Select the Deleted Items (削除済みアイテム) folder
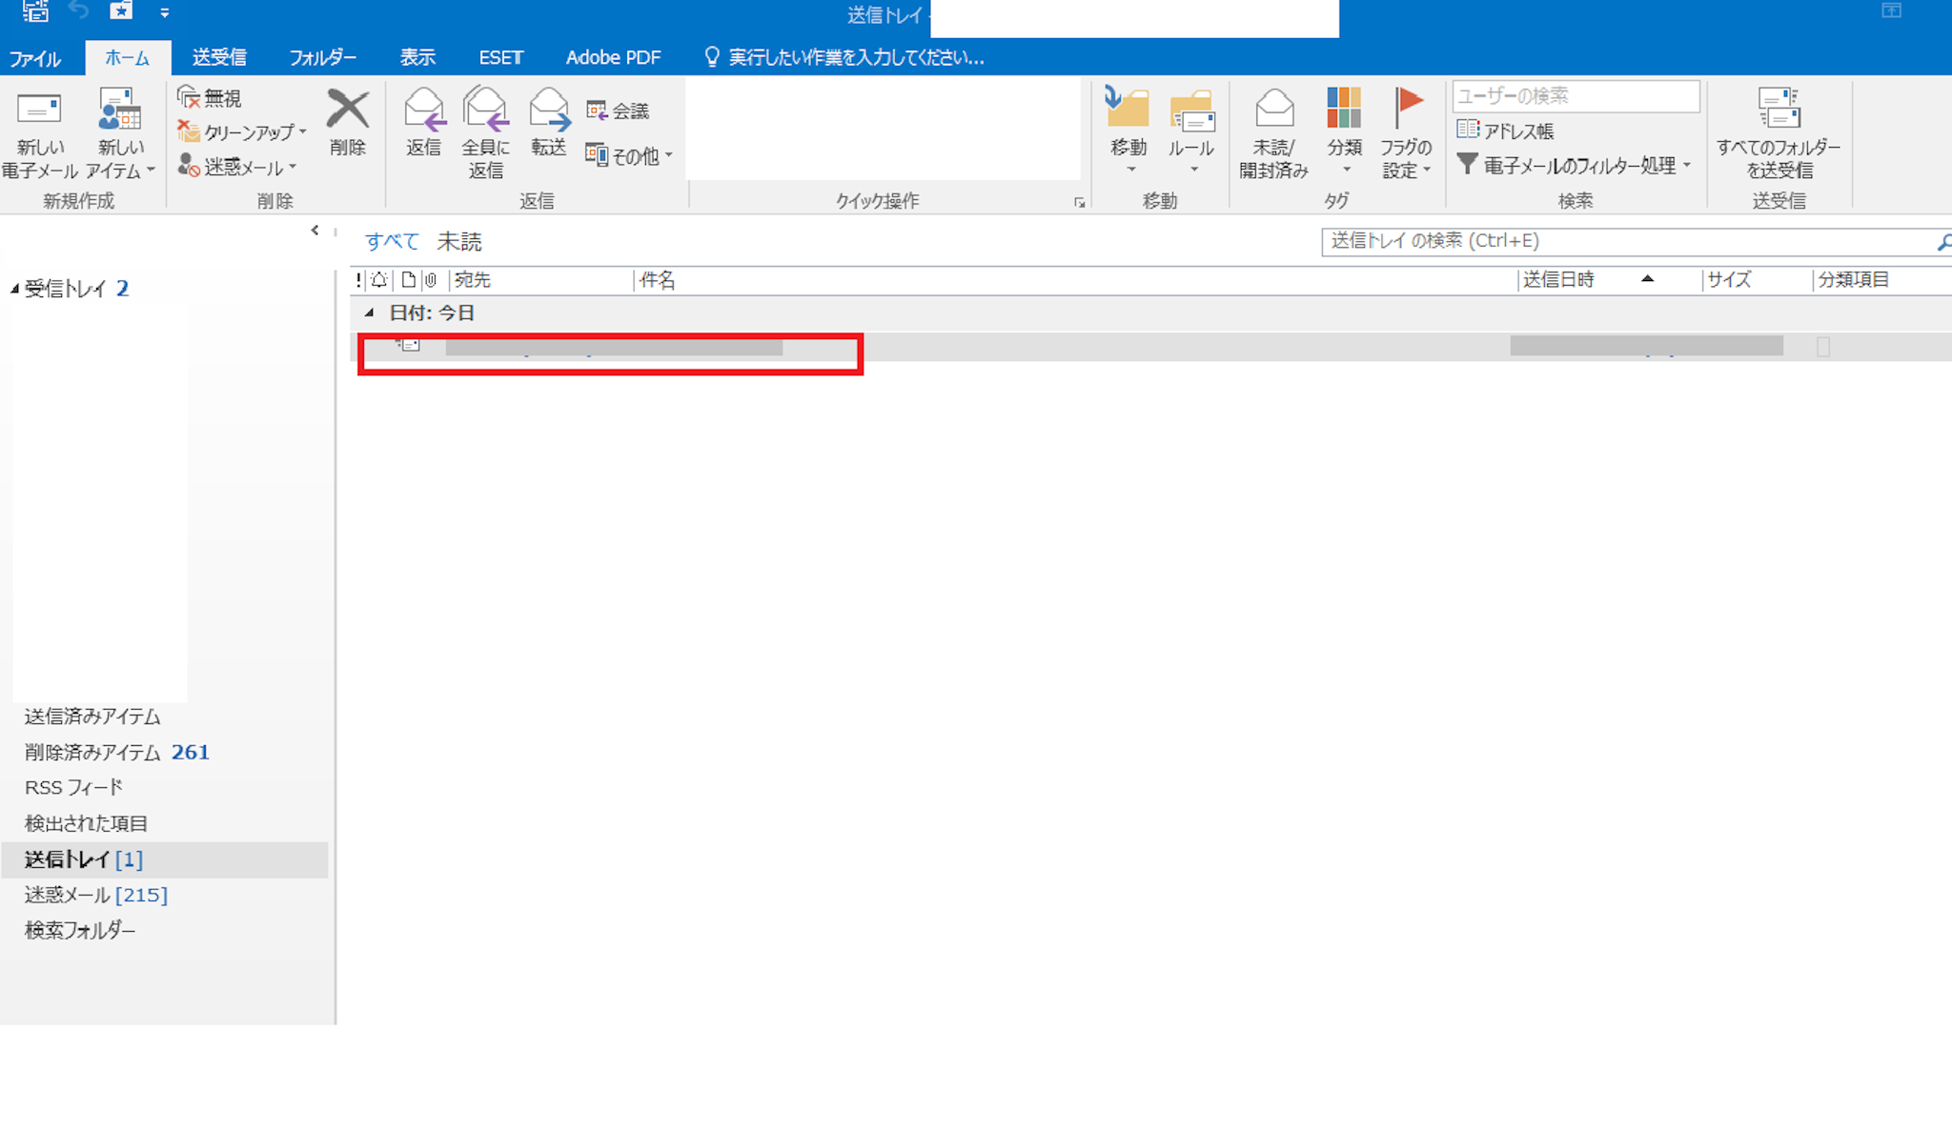 [x=92, y=752]
